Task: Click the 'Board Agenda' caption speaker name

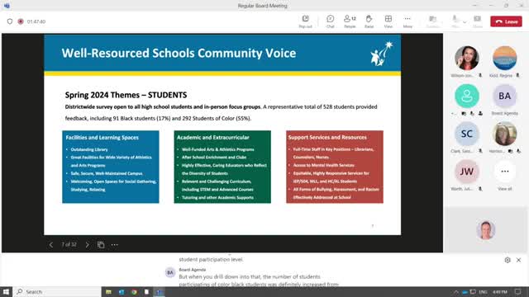Action: 193,270
